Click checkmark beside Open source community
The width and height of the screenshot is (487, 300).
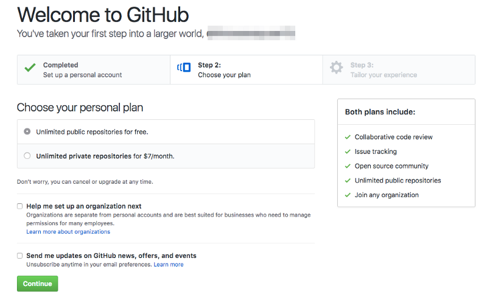348,166
